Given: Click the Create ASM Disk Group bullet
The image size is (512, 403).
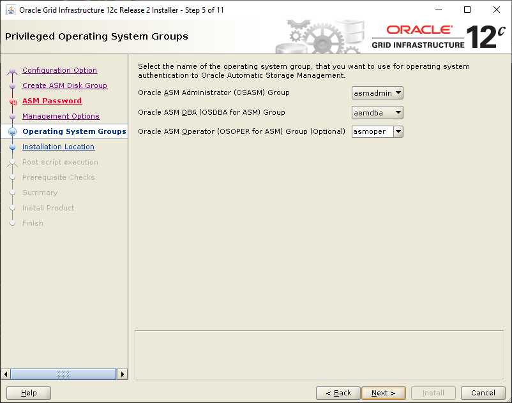Looking at the screenshot, I should pos(13,85).
